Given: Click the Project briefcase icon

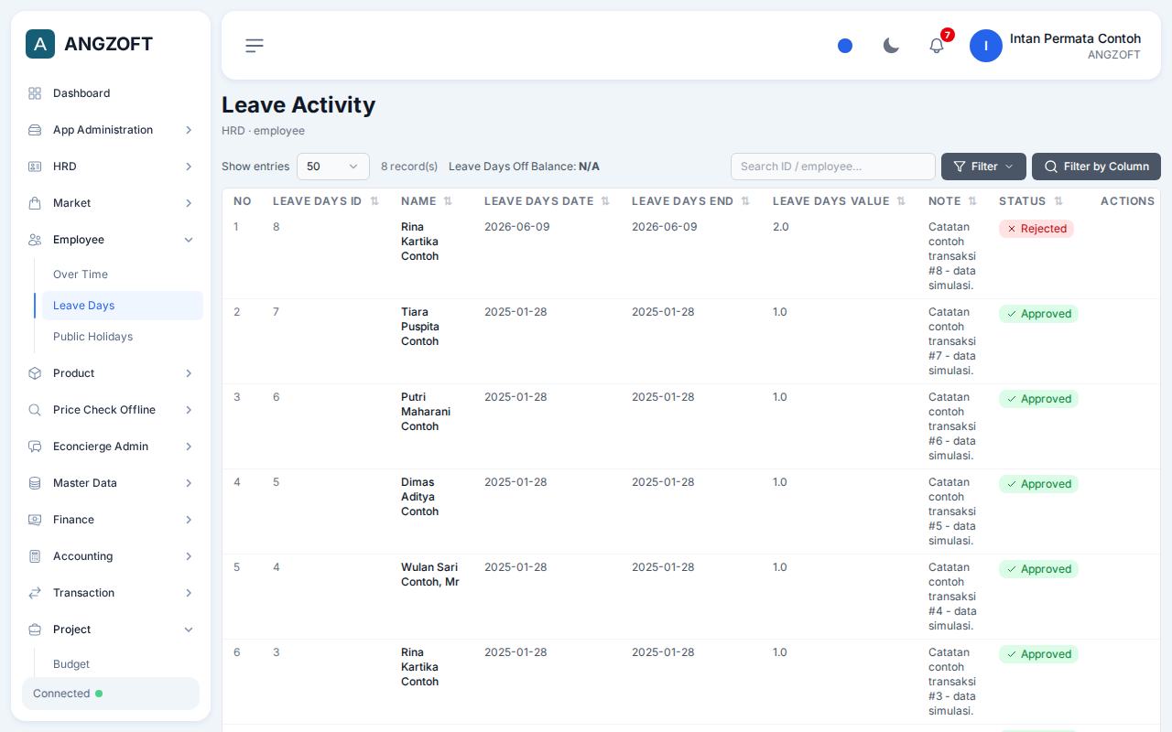Looking at the screenshot, I should pos(35,630).
